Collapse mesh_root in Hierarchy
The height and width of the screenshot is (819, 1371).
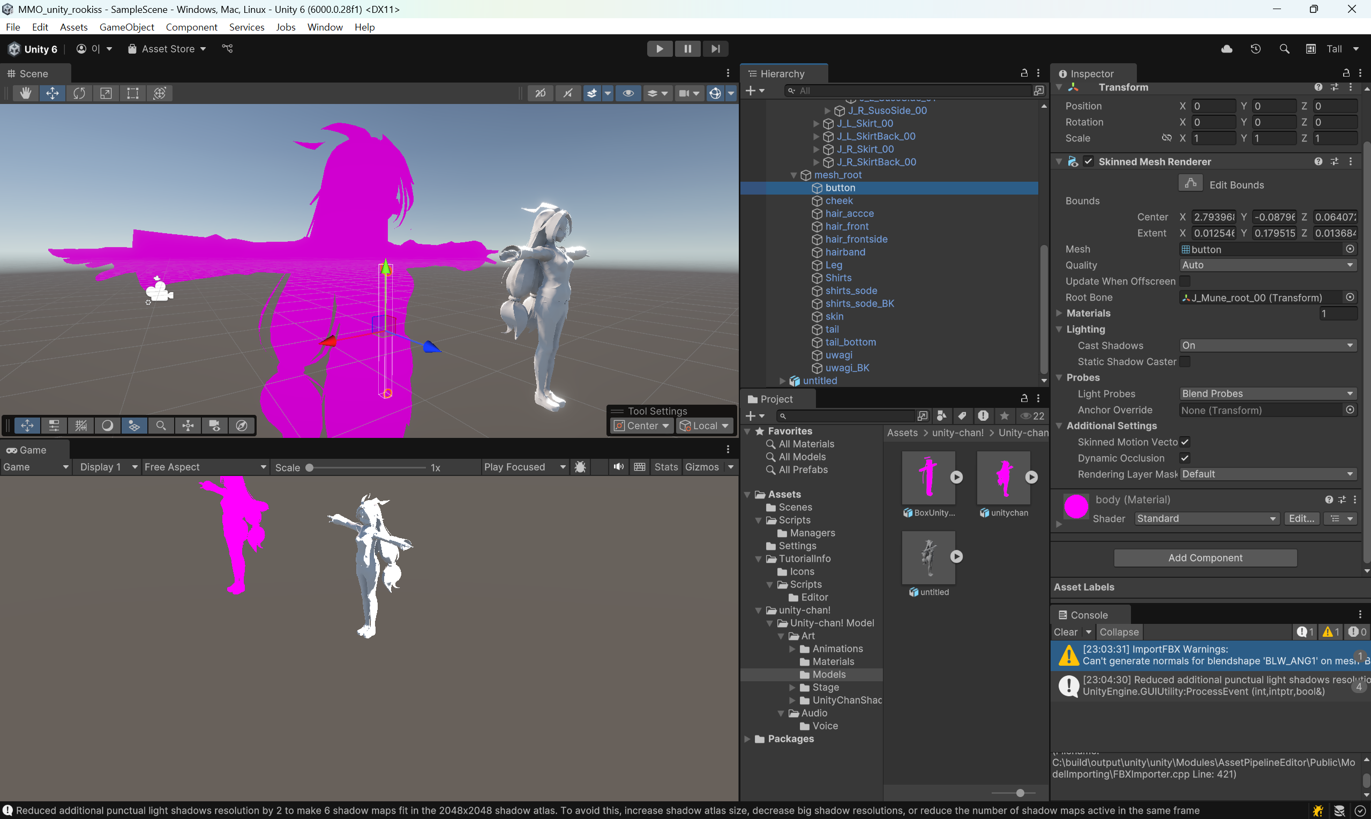(794, 175)
